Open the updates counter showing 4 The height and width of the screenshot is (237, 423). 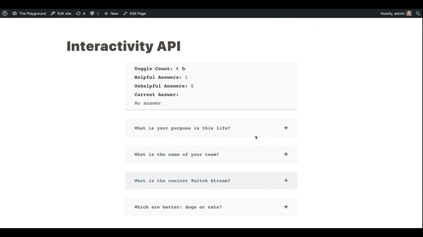pos(80,13)
